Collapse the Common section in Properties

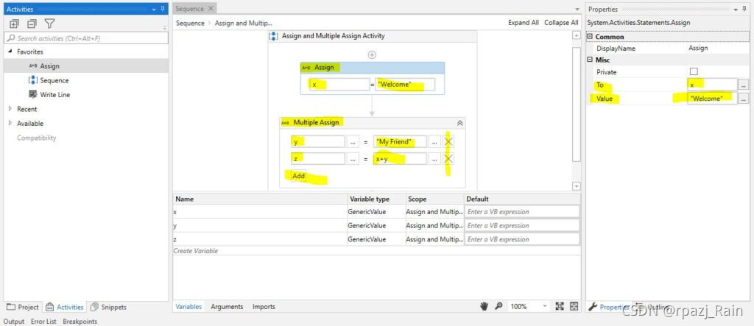(x=590, y=37)
